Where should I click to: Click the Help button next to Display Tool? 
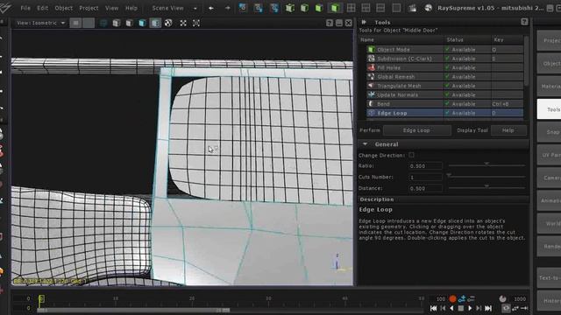(x=508, y=130)
